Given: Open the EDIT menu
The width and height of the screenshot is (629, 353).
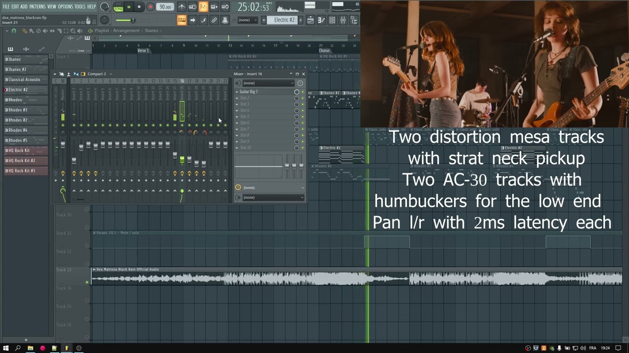Looking at the screenshot, I should click(15, 7).
